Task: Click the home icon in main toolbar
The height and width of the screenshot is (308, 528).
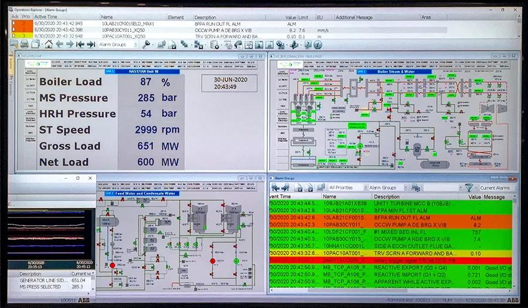Action: 48,45
